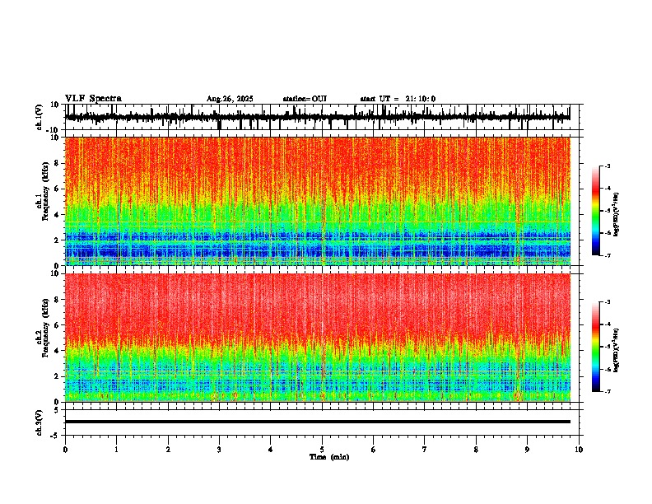Click the time axis tick label "1"
The height and width of the screenshot is (504, 652).
(116, 450)
